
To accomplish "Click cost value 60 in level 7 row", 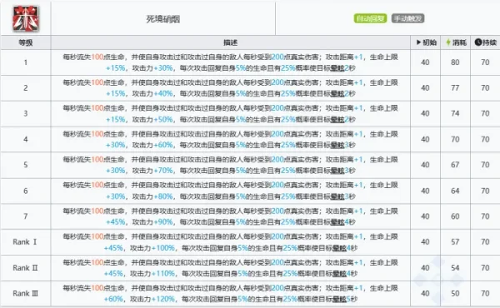I will [x=455, y=216].
